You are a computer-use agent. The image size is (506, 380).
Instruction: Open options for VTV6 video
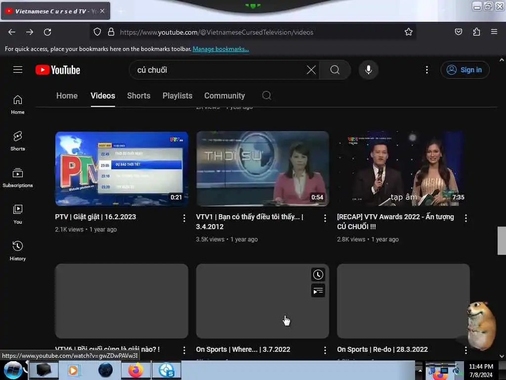tap(184, 350)
